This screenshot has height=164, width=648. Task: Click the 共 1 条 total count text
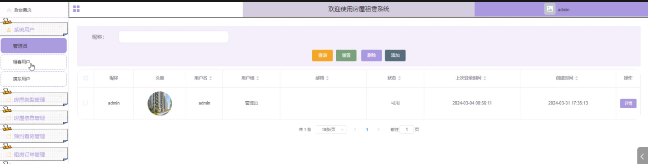click(x=305, y=129)
